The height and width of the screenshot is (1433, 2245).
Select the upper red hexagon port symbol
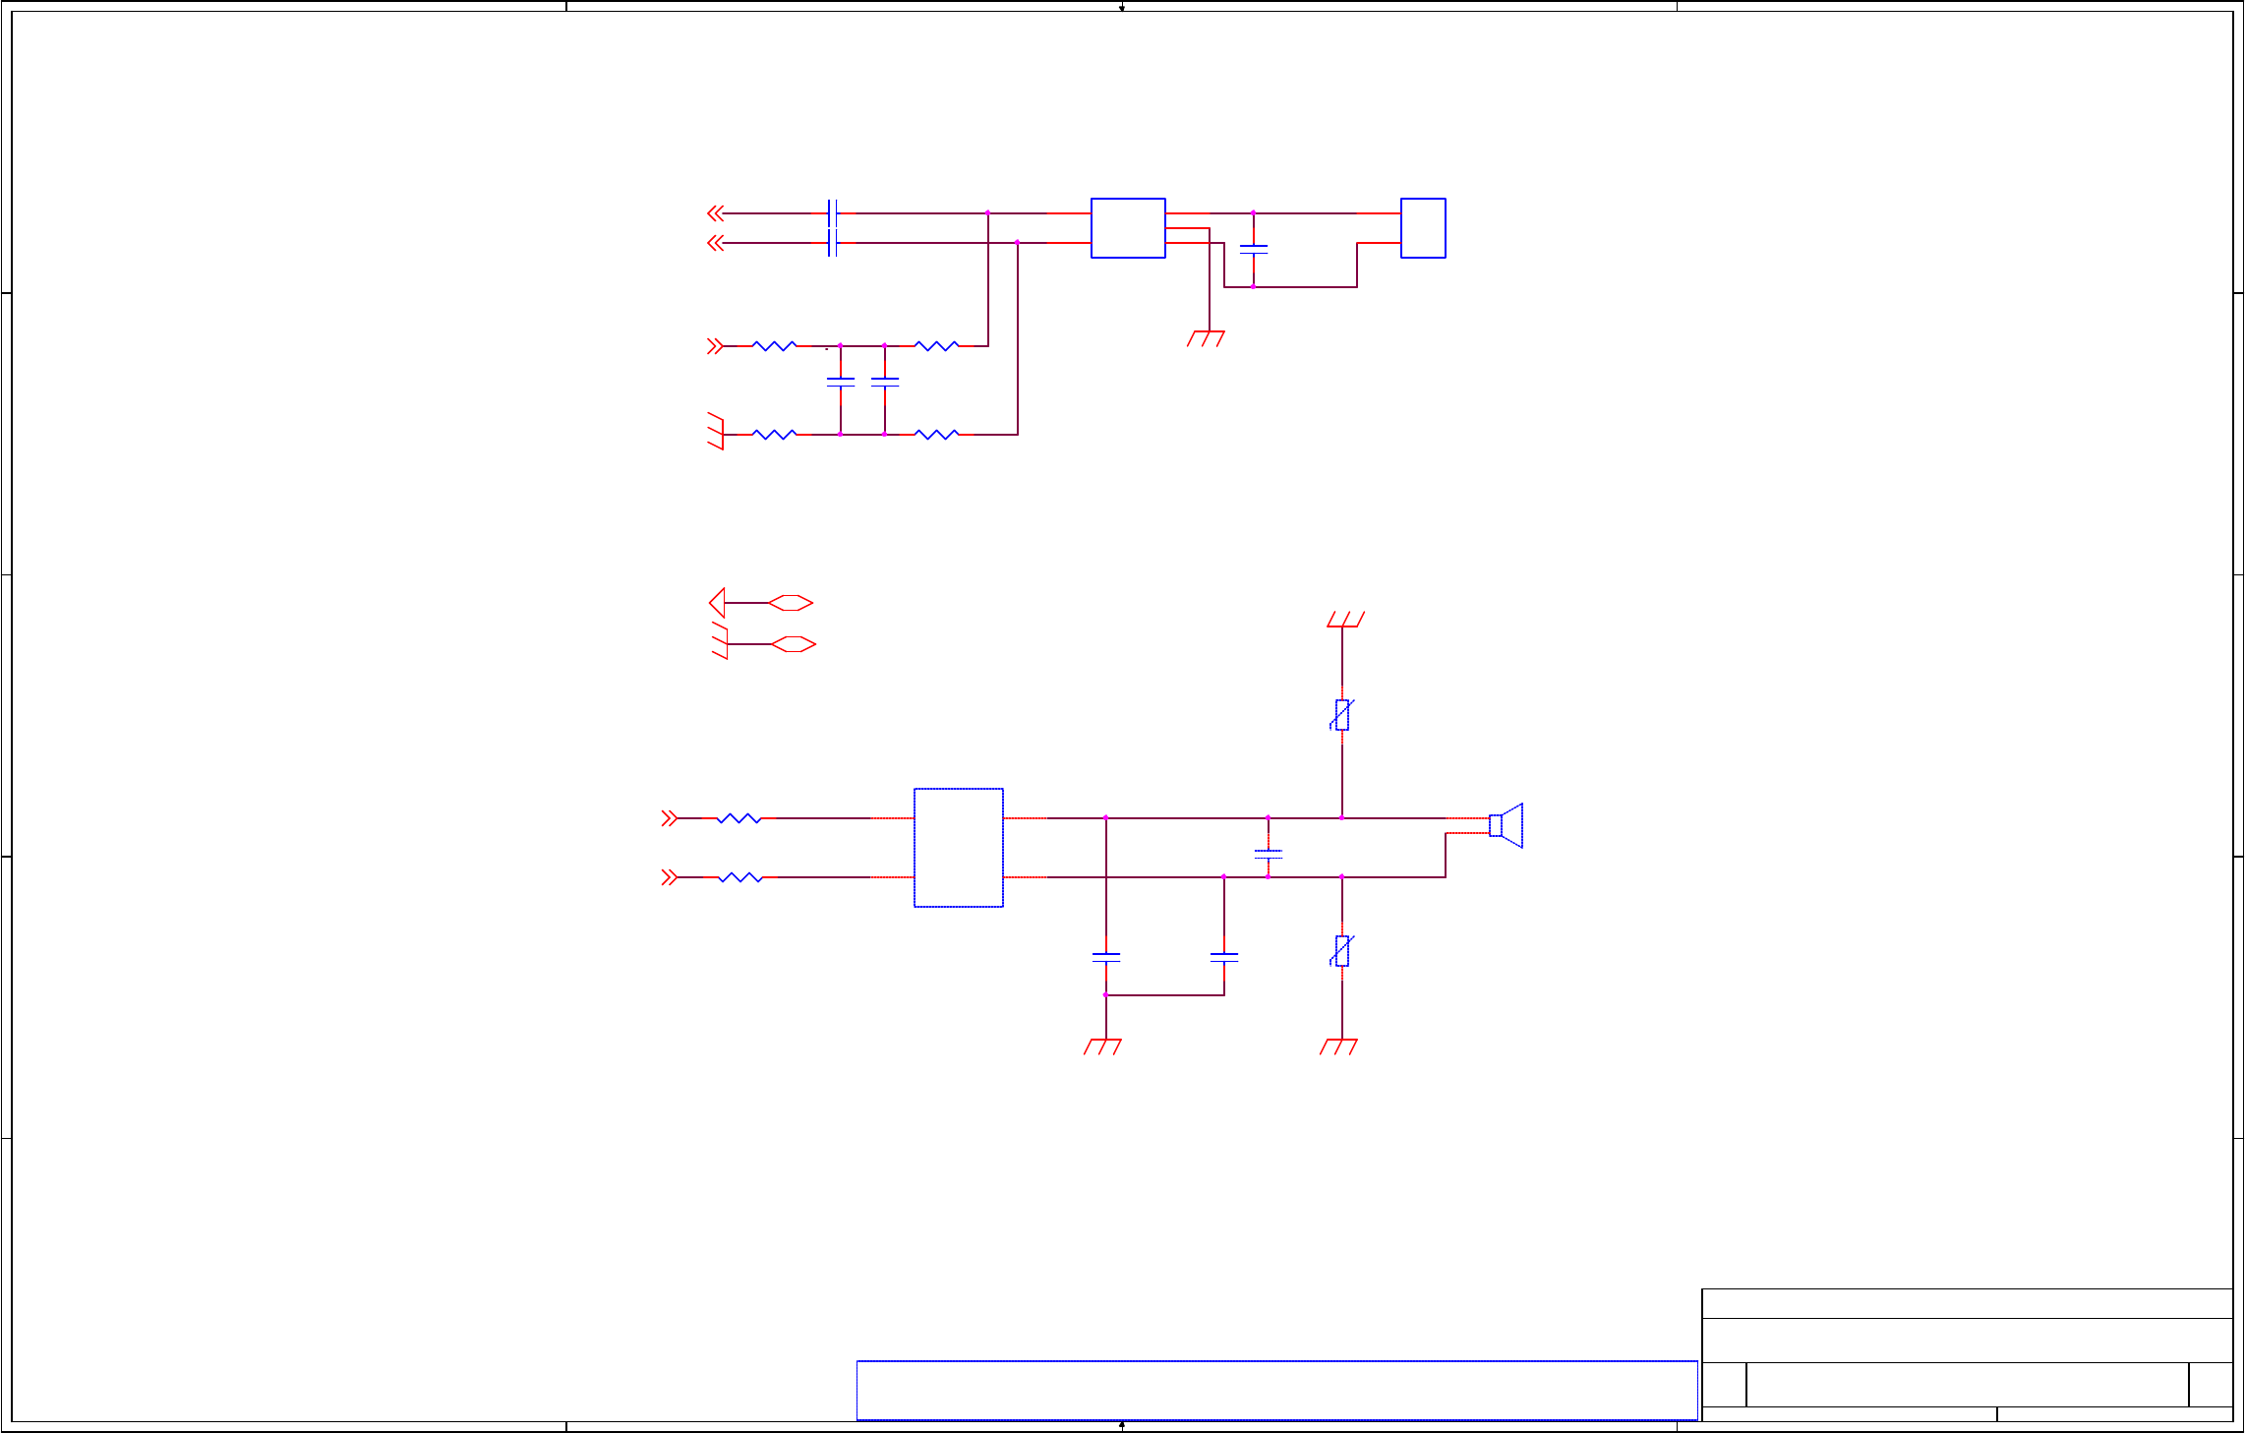[x=791, y=603]
